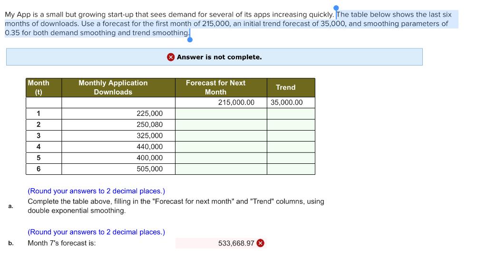Click the 35,000.00 initial trend cell
The height and width of the screenshot is (264, 487).
click(291, 103)
